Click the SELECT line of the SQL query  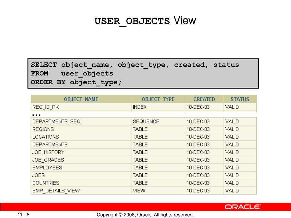coord(135,65)
